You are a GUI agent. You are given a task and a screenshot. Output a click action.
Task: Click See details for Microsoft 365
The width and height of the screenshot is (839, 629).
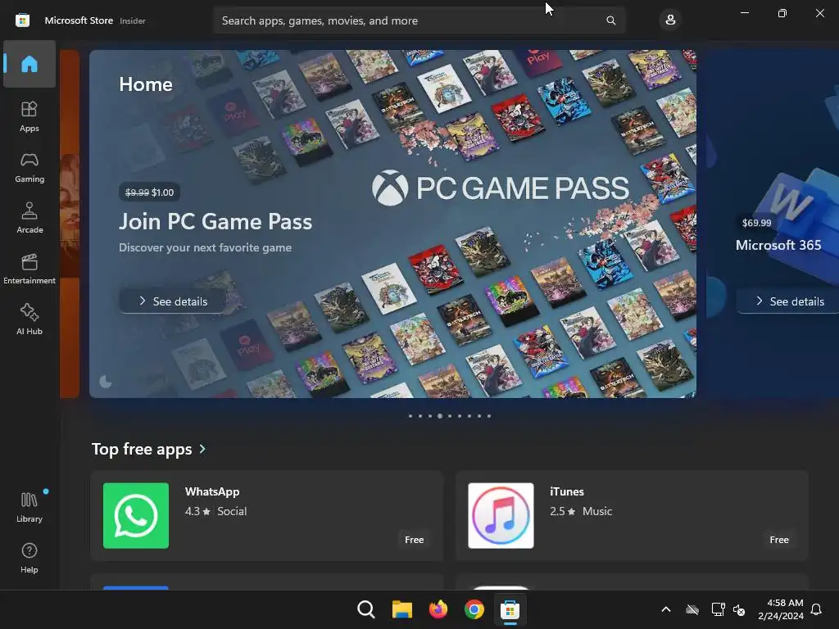coord(789,301)
